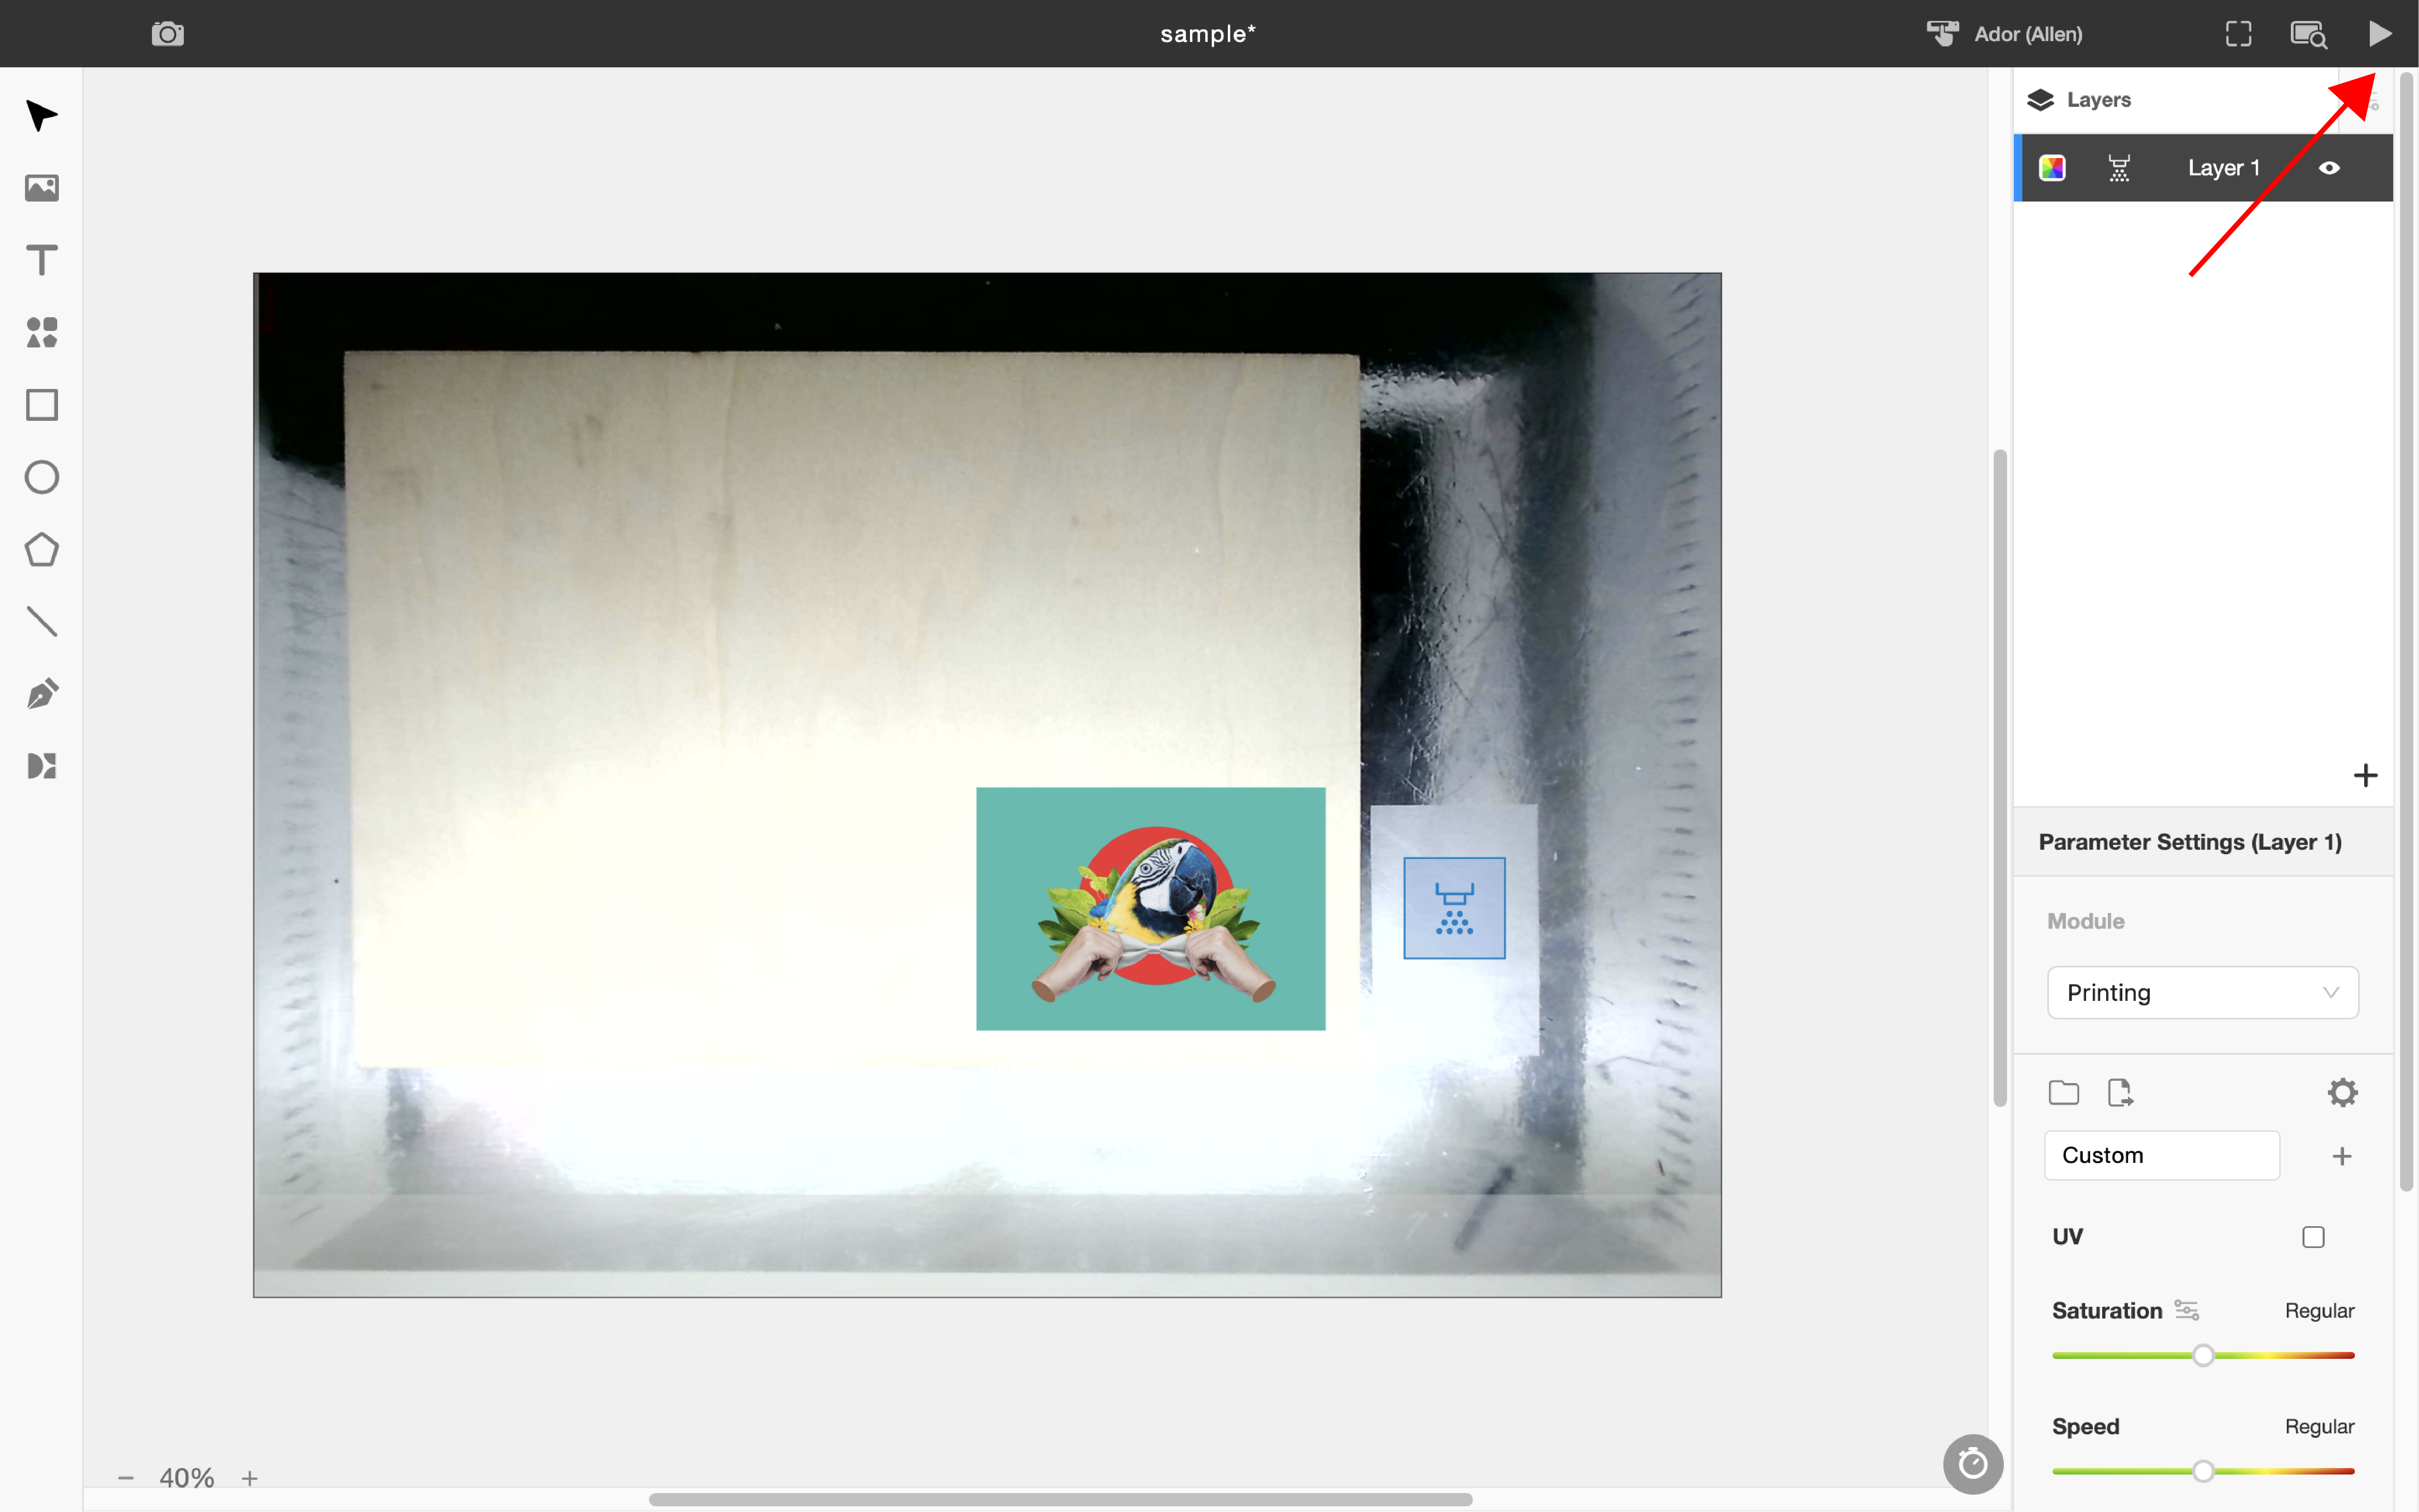Enable the UV checkbox
The image size is (2419, 1512).
[x=2313, y=1237]
